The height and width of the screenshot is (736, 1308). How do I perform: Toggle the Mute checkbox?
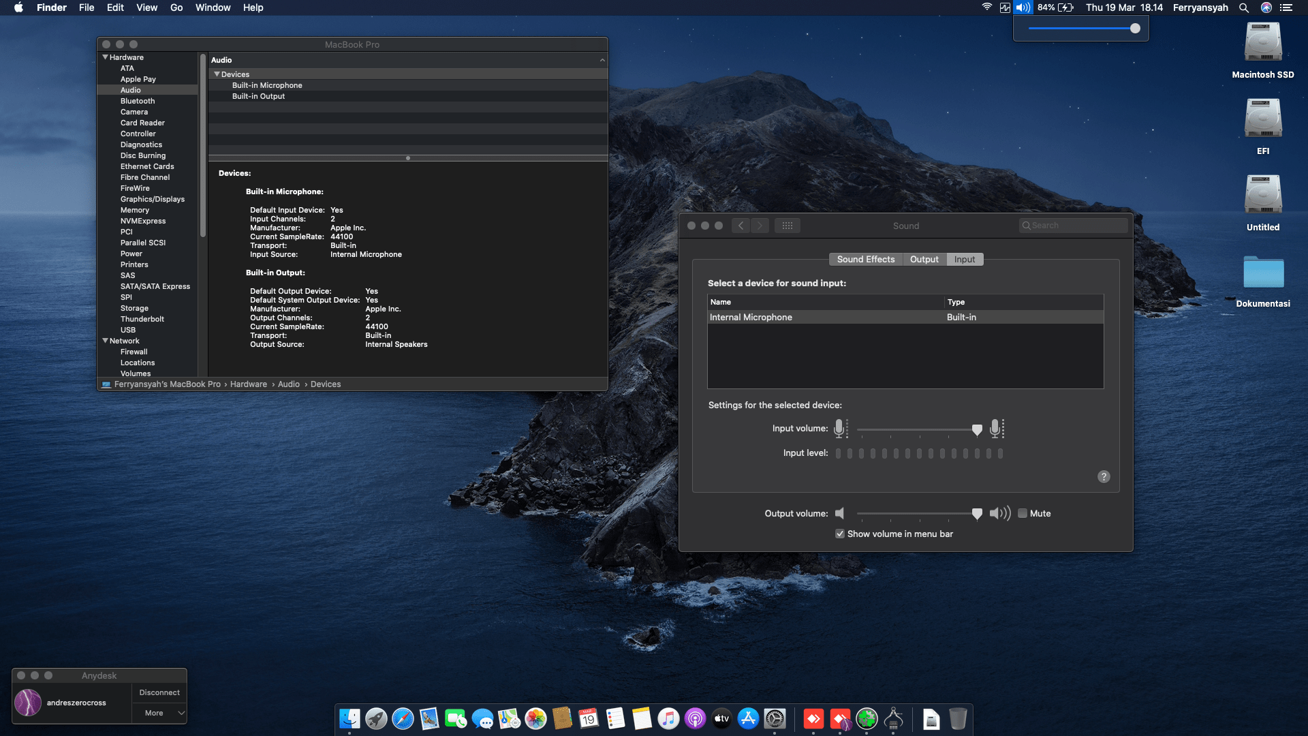tap(1023, 514)
